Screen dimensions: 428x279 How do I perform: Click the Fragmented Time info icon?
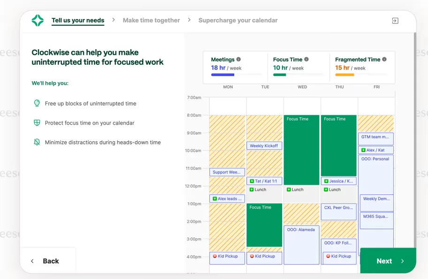click(x=384, y=59)
